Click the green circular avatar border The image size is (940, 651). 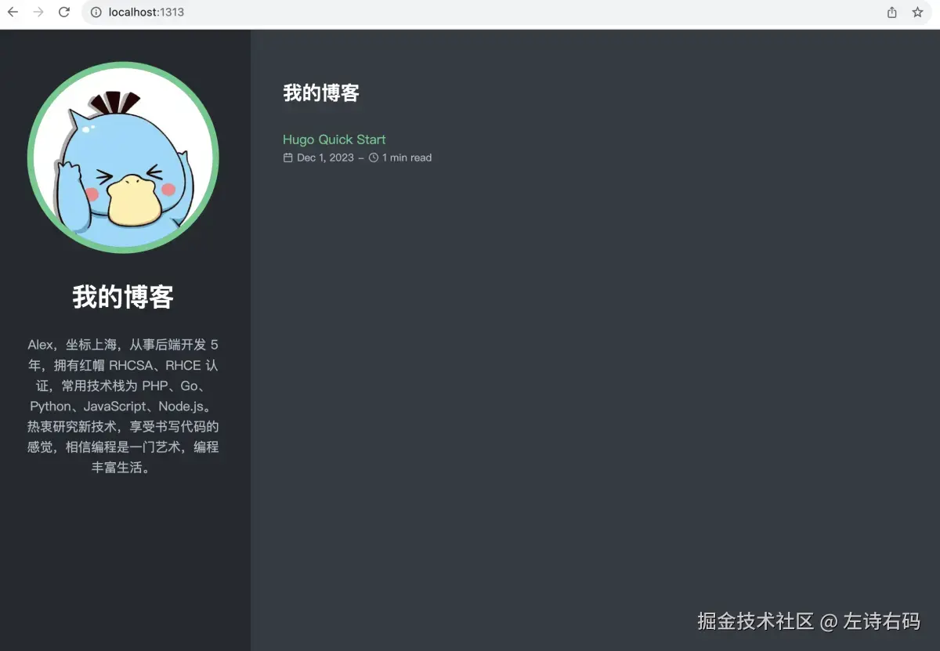point(122,64)
